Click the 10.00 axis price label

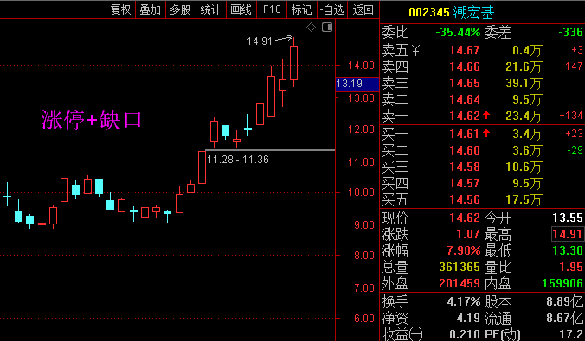(x=361, y=193)
